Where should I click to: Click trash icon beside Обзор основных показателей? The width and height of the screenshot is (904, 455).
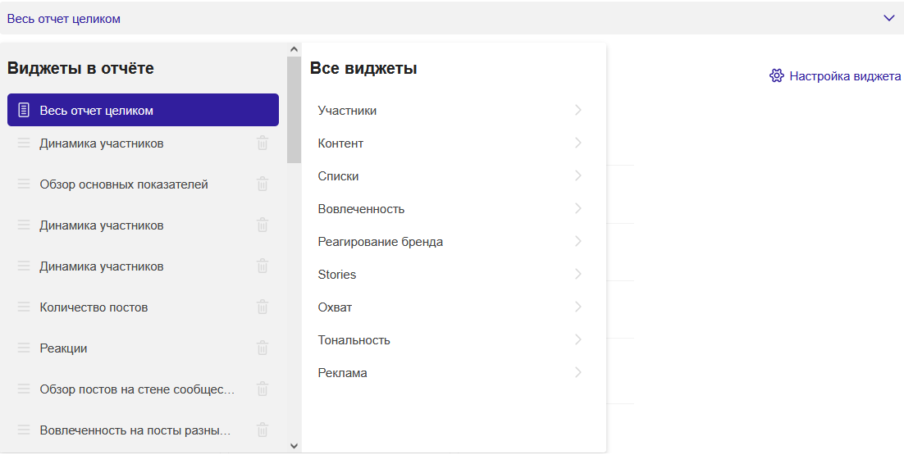point(263,184)
